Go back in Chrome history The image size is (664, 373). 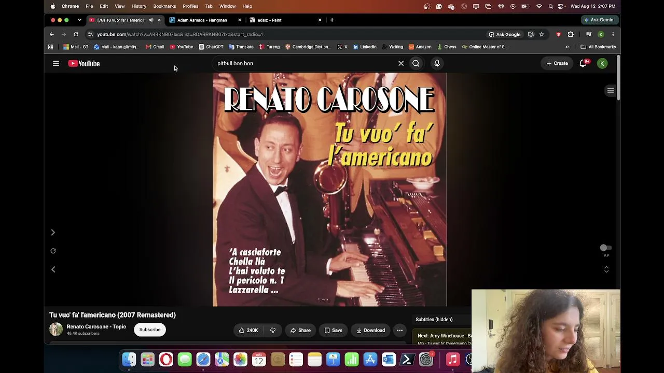click(x=51, y=34)
